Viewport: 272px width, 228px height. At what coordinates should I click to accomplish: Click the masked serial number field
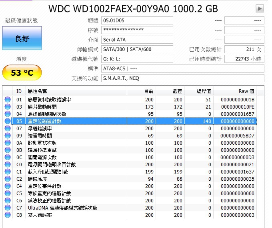point(137,30)
